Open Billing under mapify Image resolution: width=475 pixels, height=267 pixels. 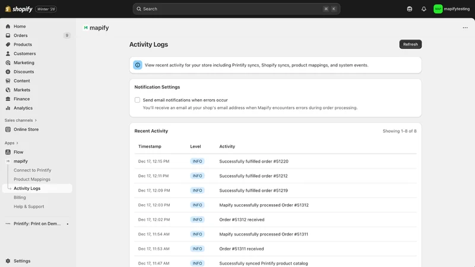click(20, 198)
